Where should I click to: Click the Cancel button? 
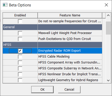pos(69,90)
